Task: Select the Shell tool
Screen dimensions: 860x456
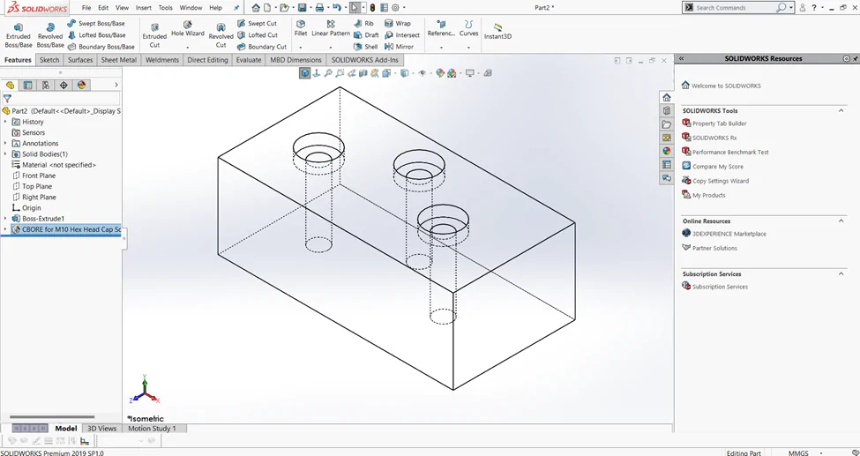Action: click(366, 47)
